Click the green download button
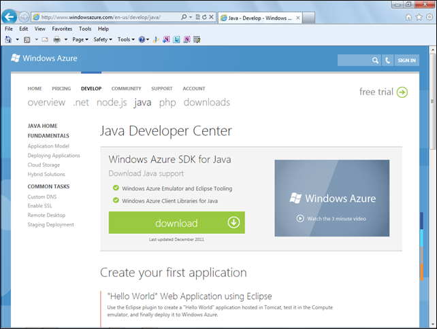Screen dimensions: 437x329 coord(177,222)
